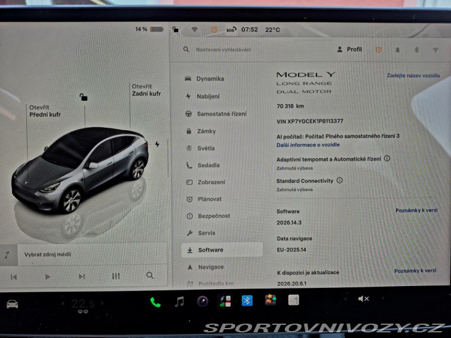Screen dimensions: 451x338
Task: Open the Nabíjení charging menu
Action: click(202, 96)
